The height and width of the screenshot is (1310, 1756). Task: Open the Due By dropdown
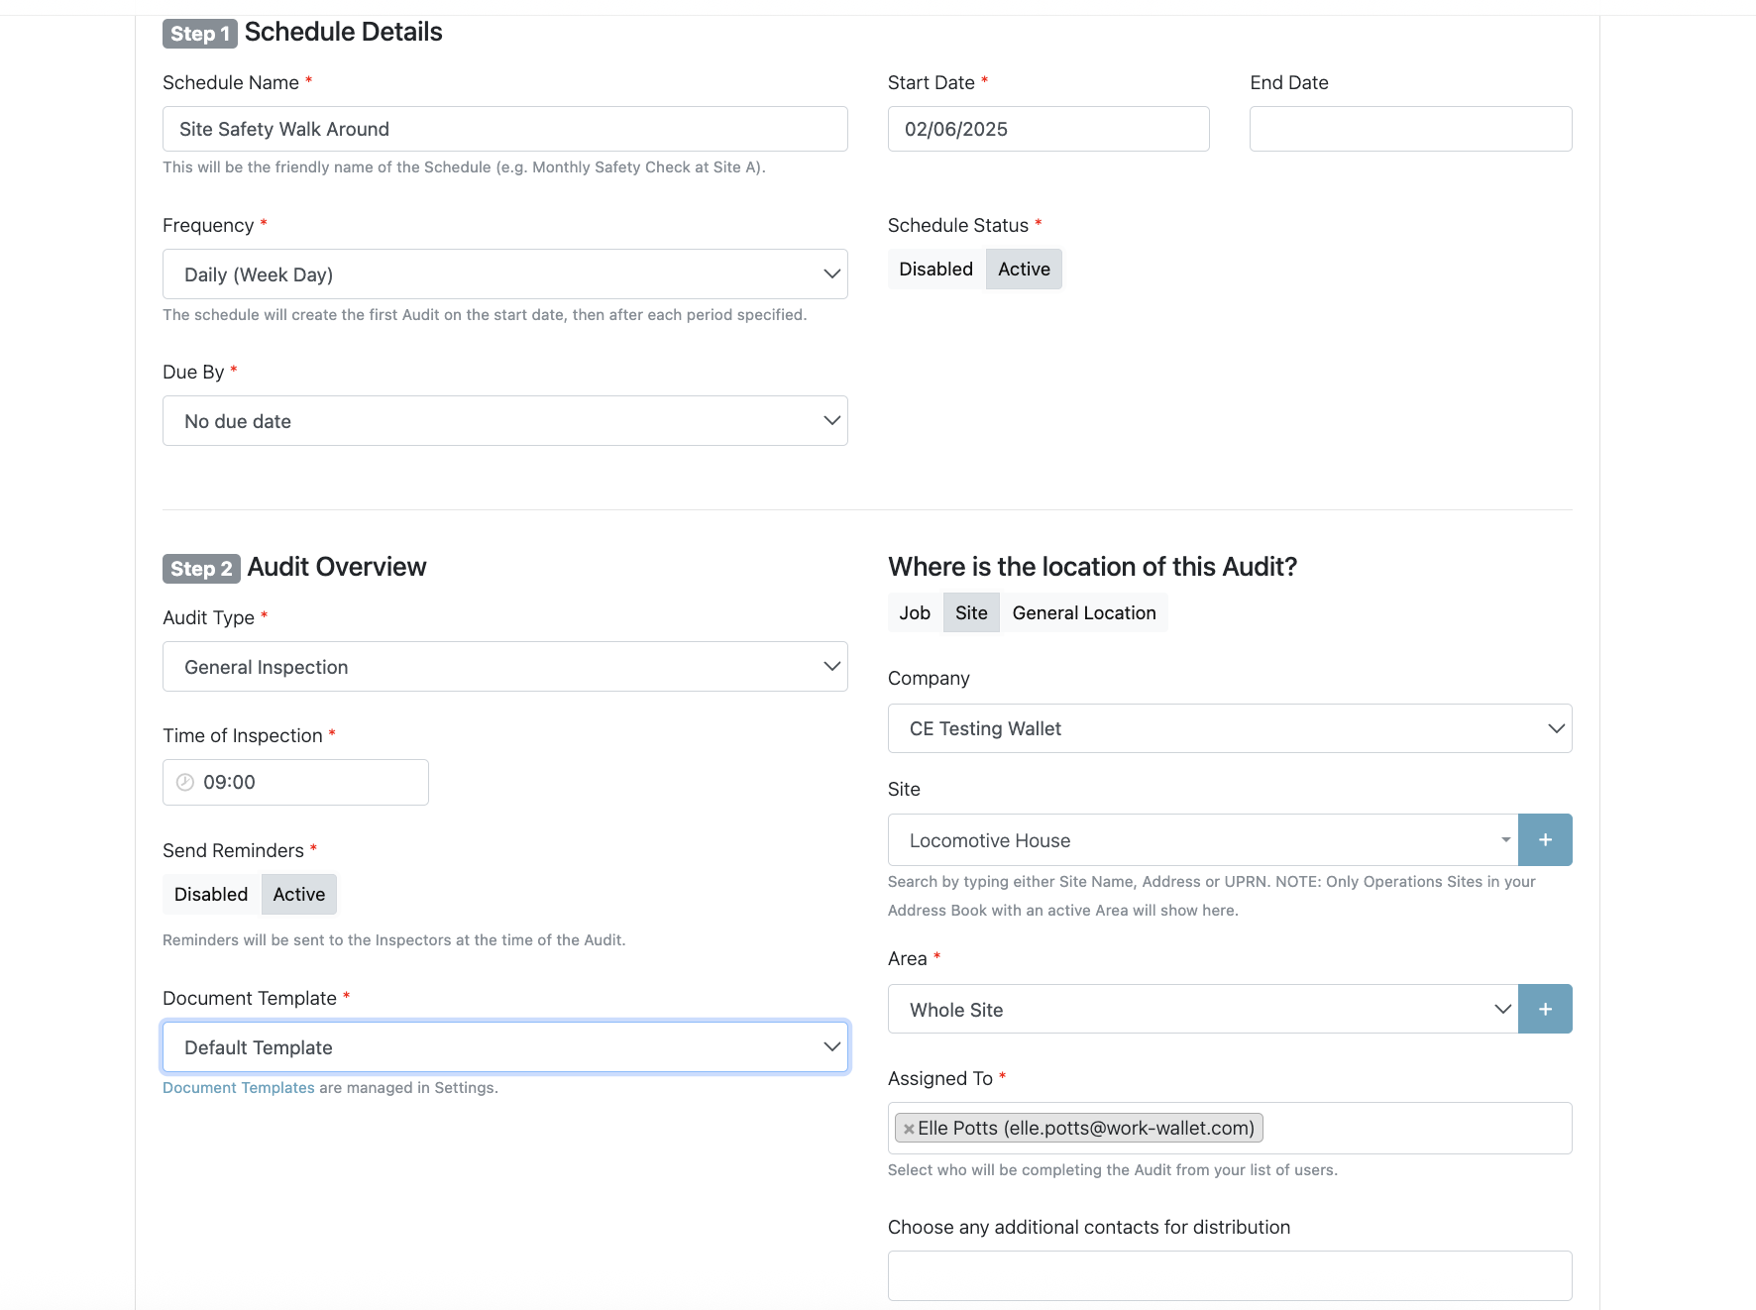click(x=505, y=421)
